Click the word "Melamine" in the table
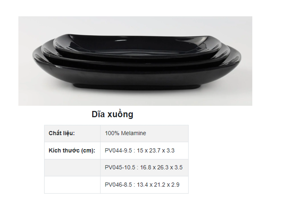 (133, 133)
